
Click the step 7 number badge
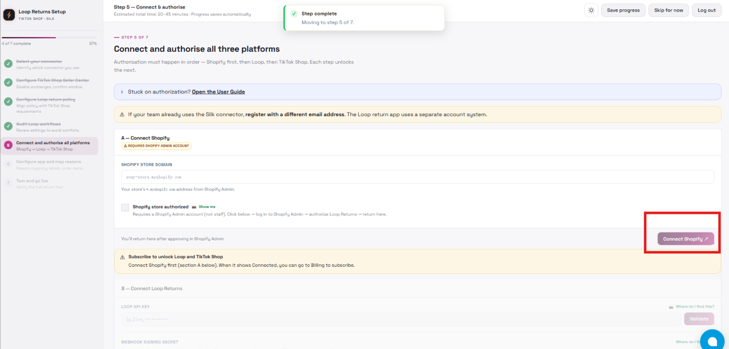(x=8, y=183)
